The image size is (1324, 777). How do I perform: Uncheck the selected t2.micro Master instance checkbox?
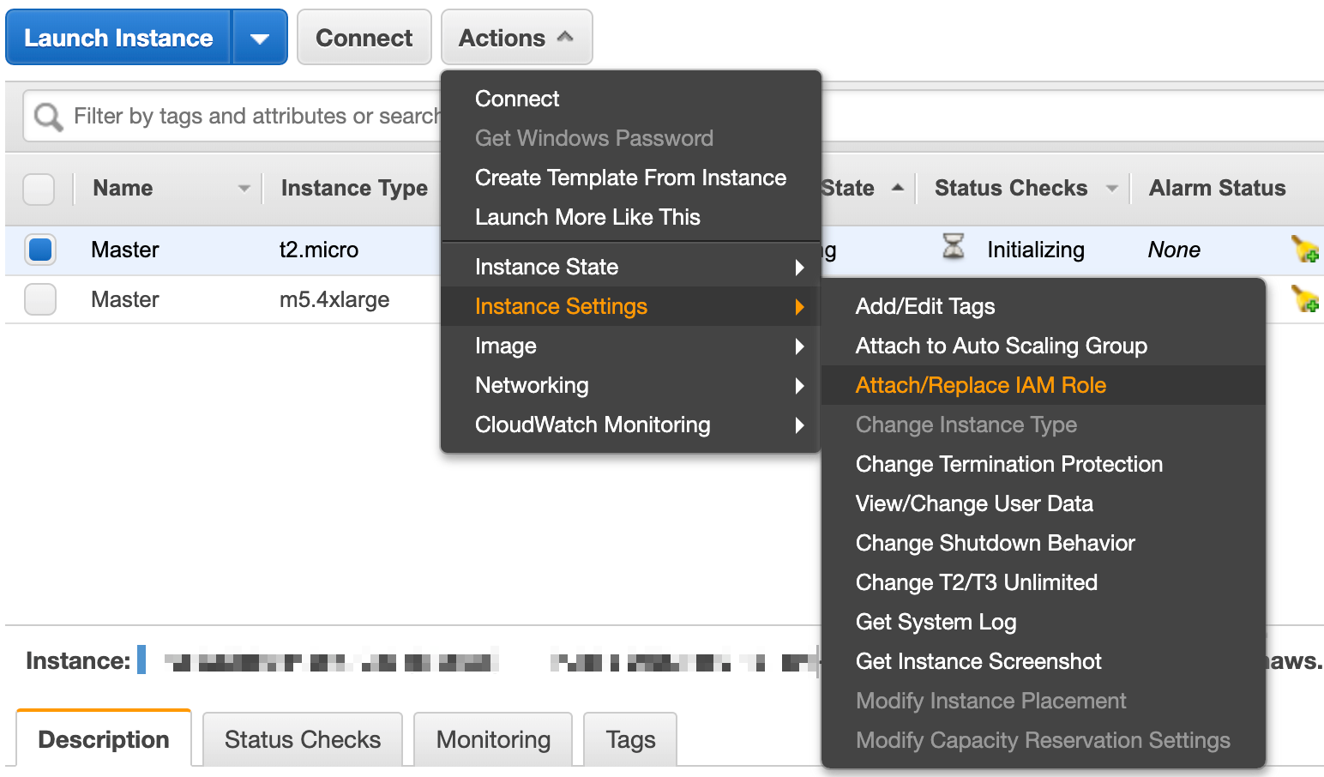tap(40, 250)
